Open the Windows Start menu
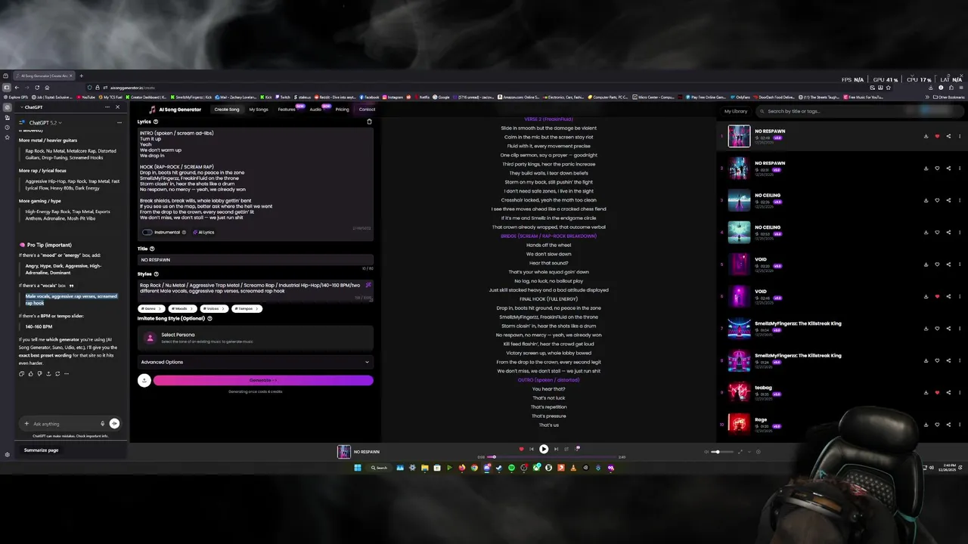The height and width of the screenshot is (544, 968). [358, 468]
